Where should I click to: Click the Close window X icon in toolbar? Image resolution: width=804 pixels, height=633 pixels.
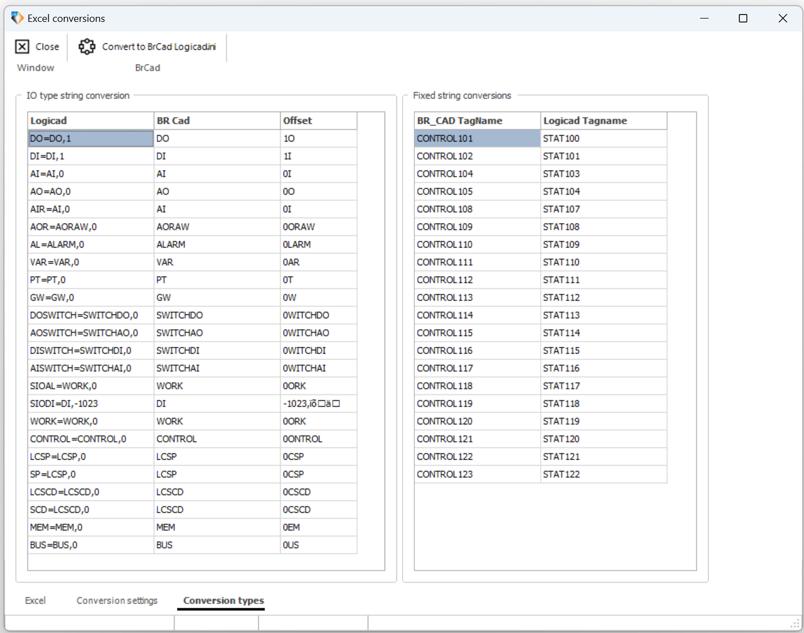22,47
